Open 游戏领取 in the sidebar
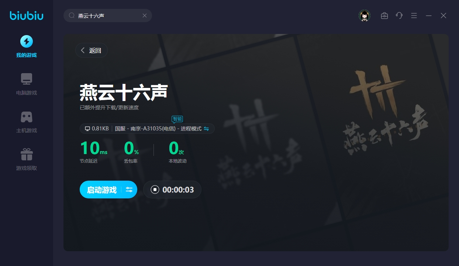459x266 pixels. 27,160
